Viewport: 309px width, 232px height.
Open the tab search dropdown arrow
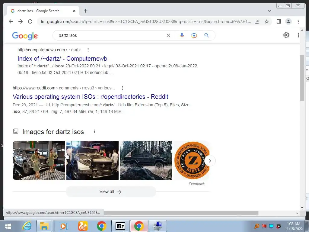pyautogui.click(x=269, y=11)
